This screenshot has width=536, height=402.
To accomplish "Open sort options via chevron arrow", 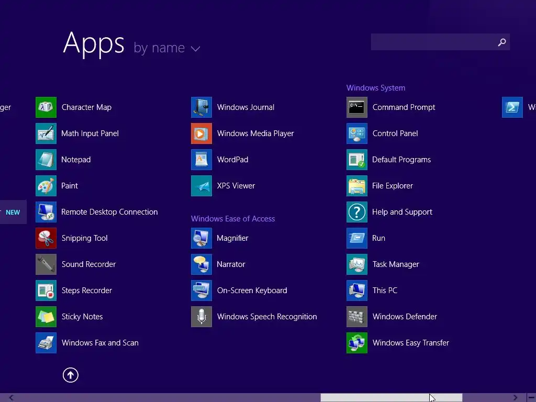I will click(196, 49).
